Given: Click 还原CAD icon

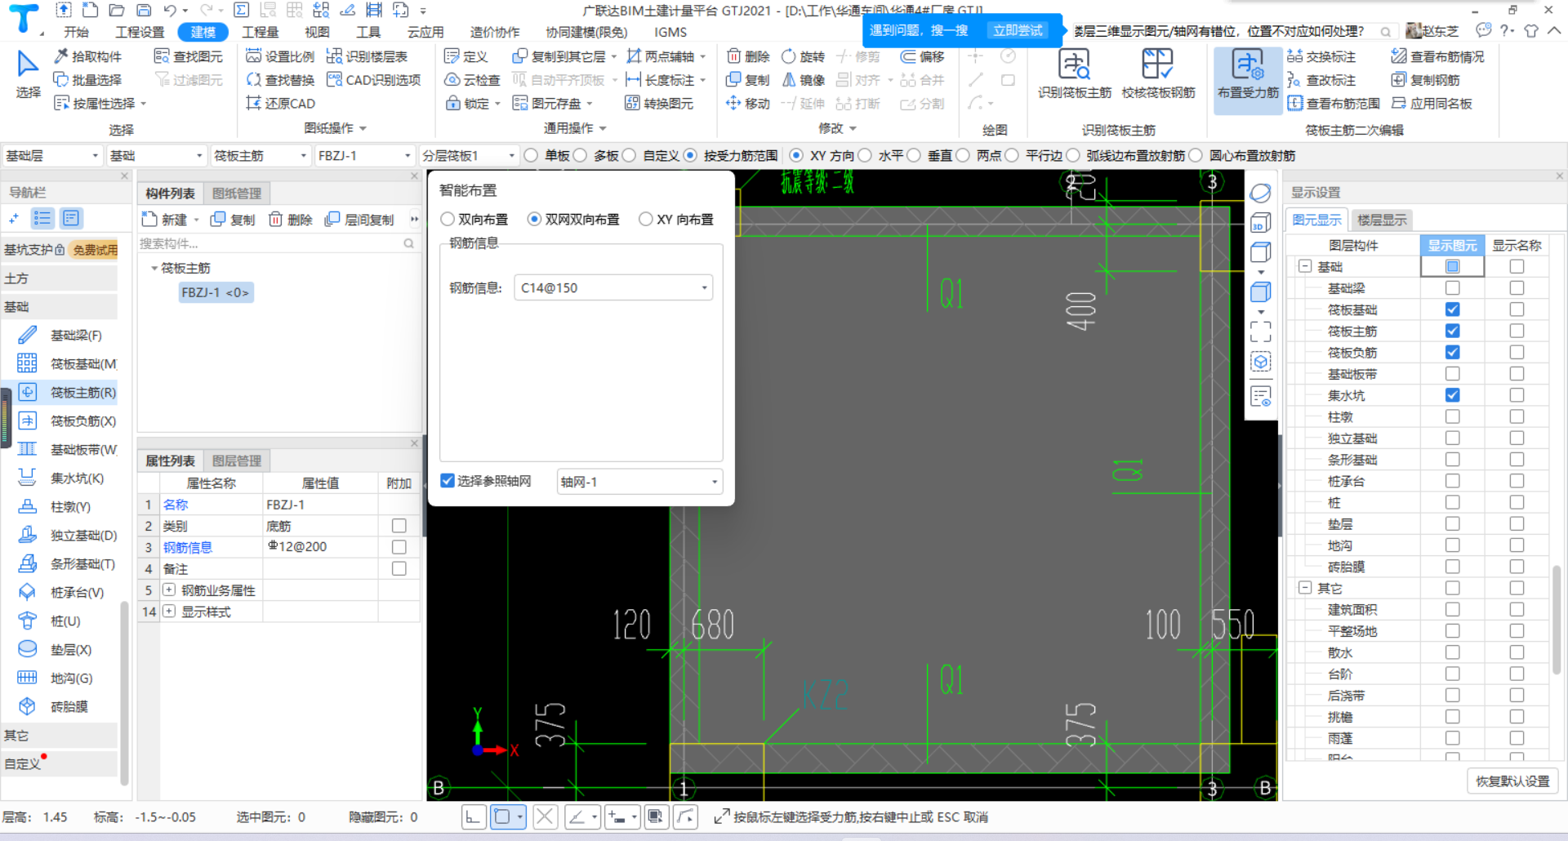Looking at the screenshot, I should (x=253, y=104).
